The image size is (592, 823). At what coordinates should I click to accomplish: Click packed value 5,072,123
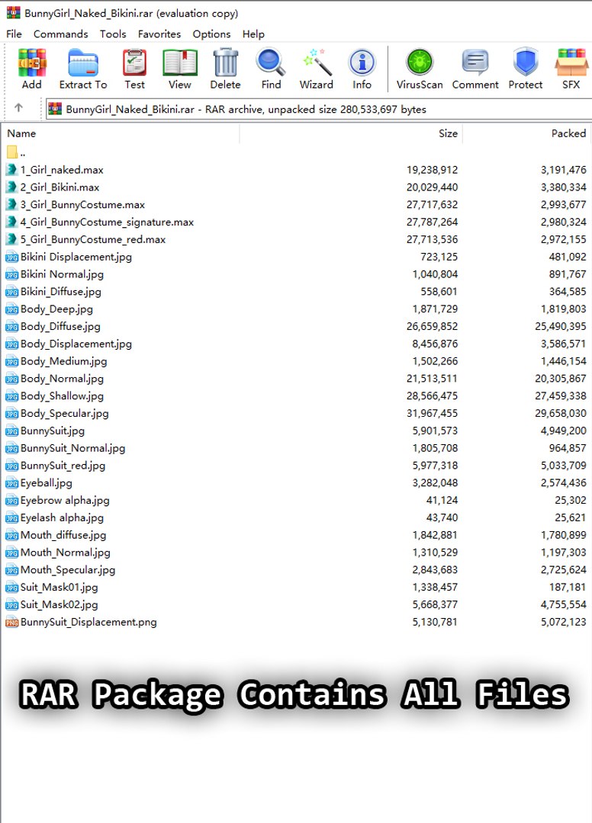coord(564,622)
